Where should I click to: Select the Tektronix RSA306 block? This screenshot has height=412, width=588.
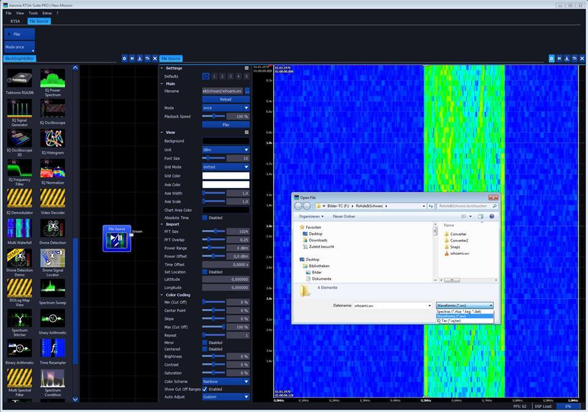pyautogui.click(x=20, y=81)
